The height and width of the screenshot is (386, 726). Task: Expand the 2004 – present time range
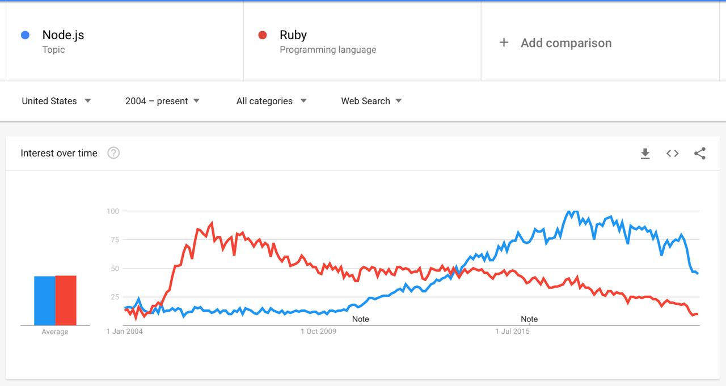pos(162,101)
